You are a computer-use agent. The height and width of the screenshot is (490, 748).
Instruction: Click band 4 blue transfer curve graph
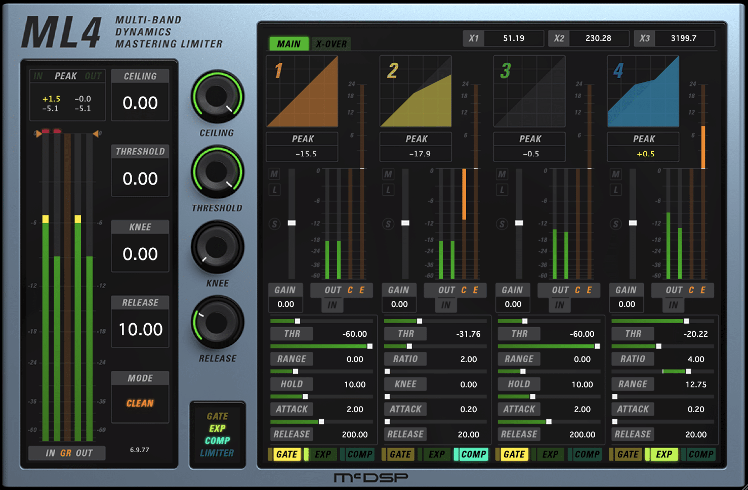click(643, 92)
